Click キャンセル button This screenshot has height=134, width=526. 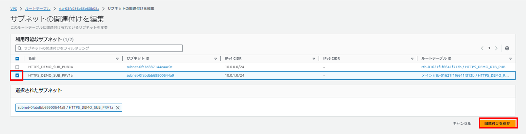(462, 124)
